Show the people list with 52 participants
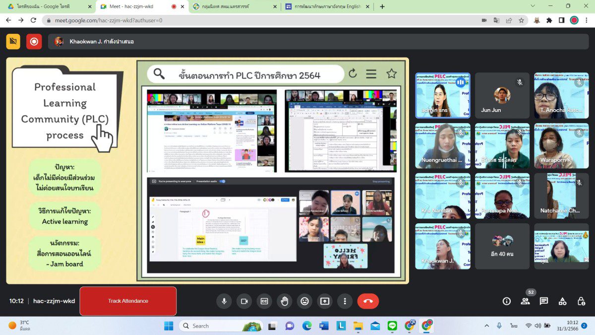Image resolution: width=595 pixels, height=335 pixels. 525,301
